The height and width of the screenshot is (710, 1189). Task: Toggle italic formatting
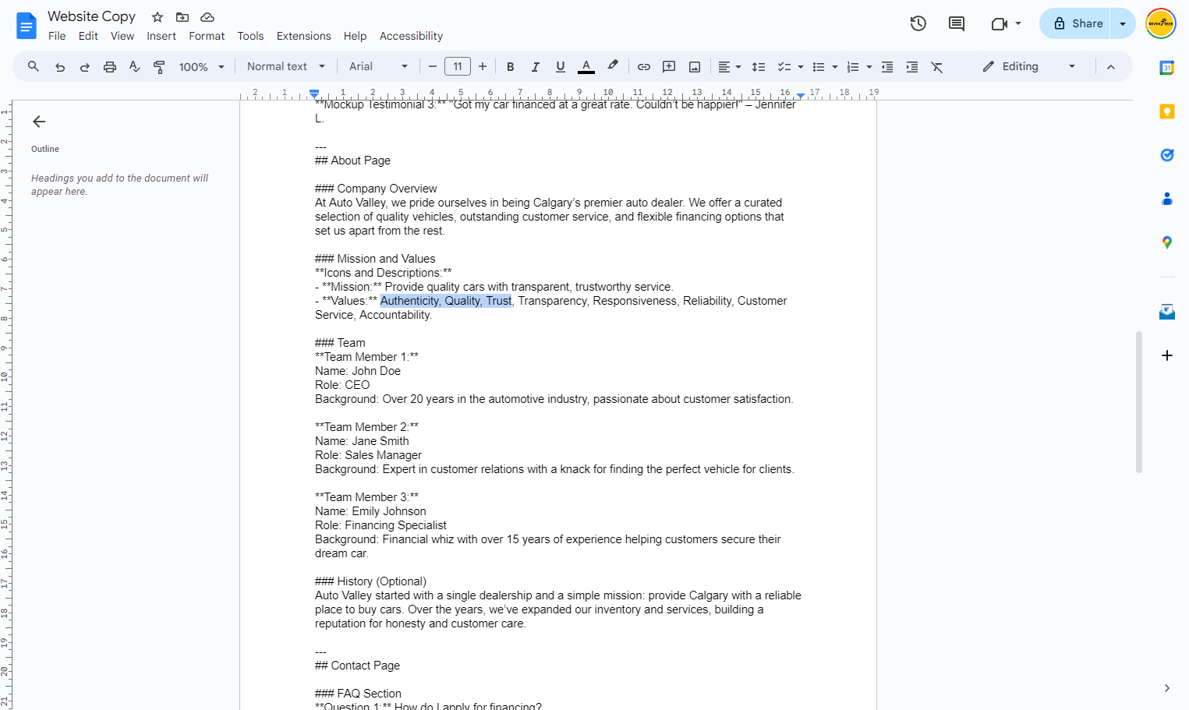[x=536, y=67]
